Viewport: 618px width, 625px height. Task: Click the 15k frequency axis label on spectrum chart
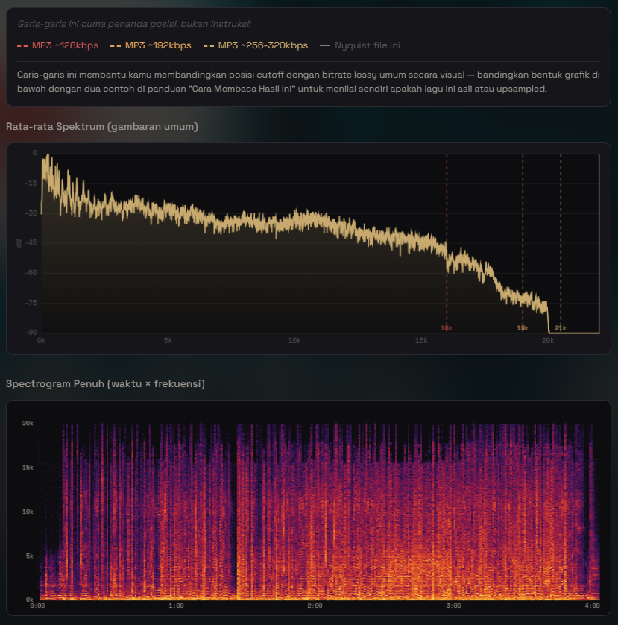421,340
